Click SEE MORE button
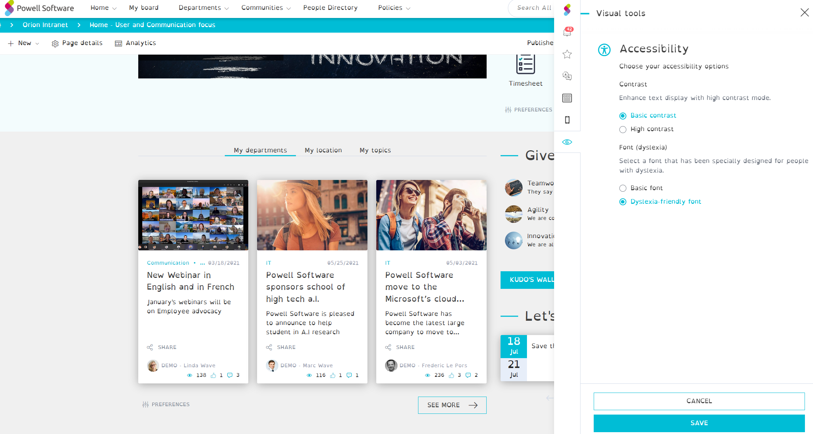The width and height of the screenshot is (813, 434). coord(452,405)
